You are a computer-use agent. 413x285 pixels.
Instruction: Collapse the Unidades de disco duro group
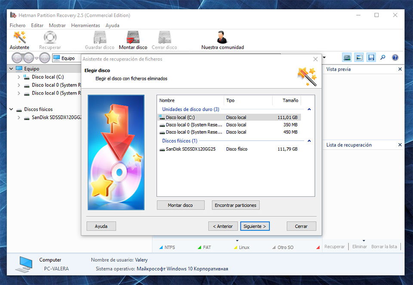[309, 109]
